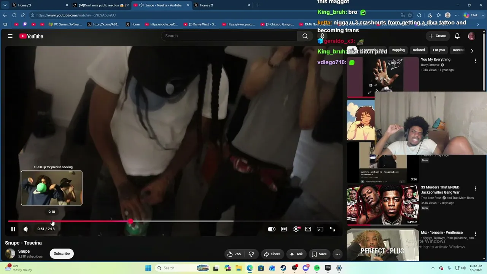This screenshot has width=487, height=274.
Task: Open options for 33 Murders video
Action: point(475,188)
